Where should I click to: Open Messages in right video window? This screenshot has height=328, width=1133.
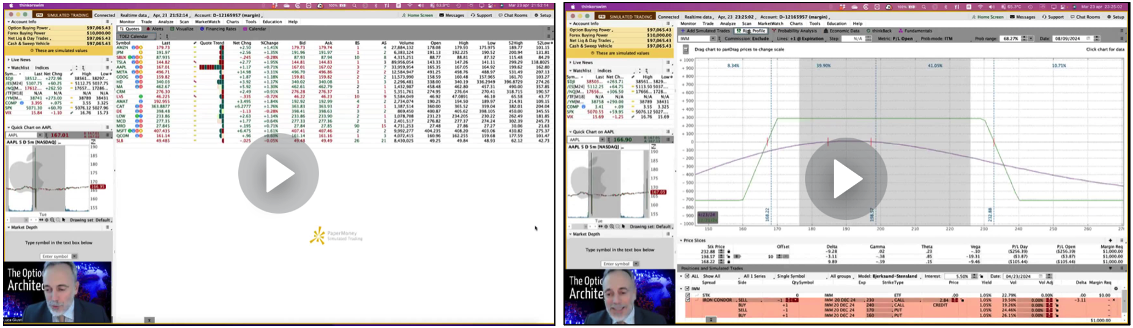(x=1023, y=17)
